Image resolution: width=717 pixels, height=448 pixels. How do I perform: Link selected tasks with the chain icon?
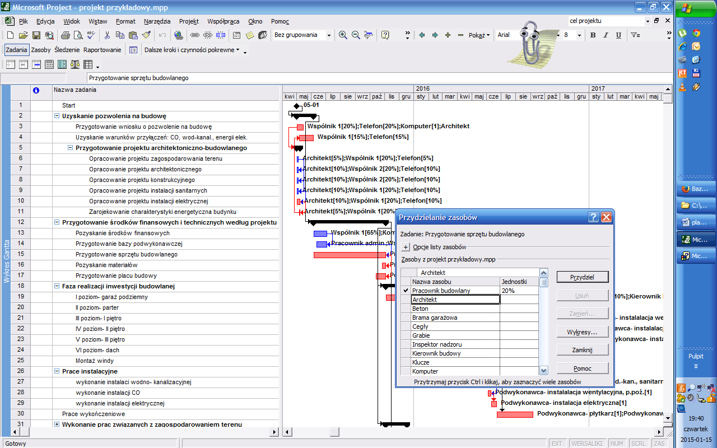tap(195, 35)
